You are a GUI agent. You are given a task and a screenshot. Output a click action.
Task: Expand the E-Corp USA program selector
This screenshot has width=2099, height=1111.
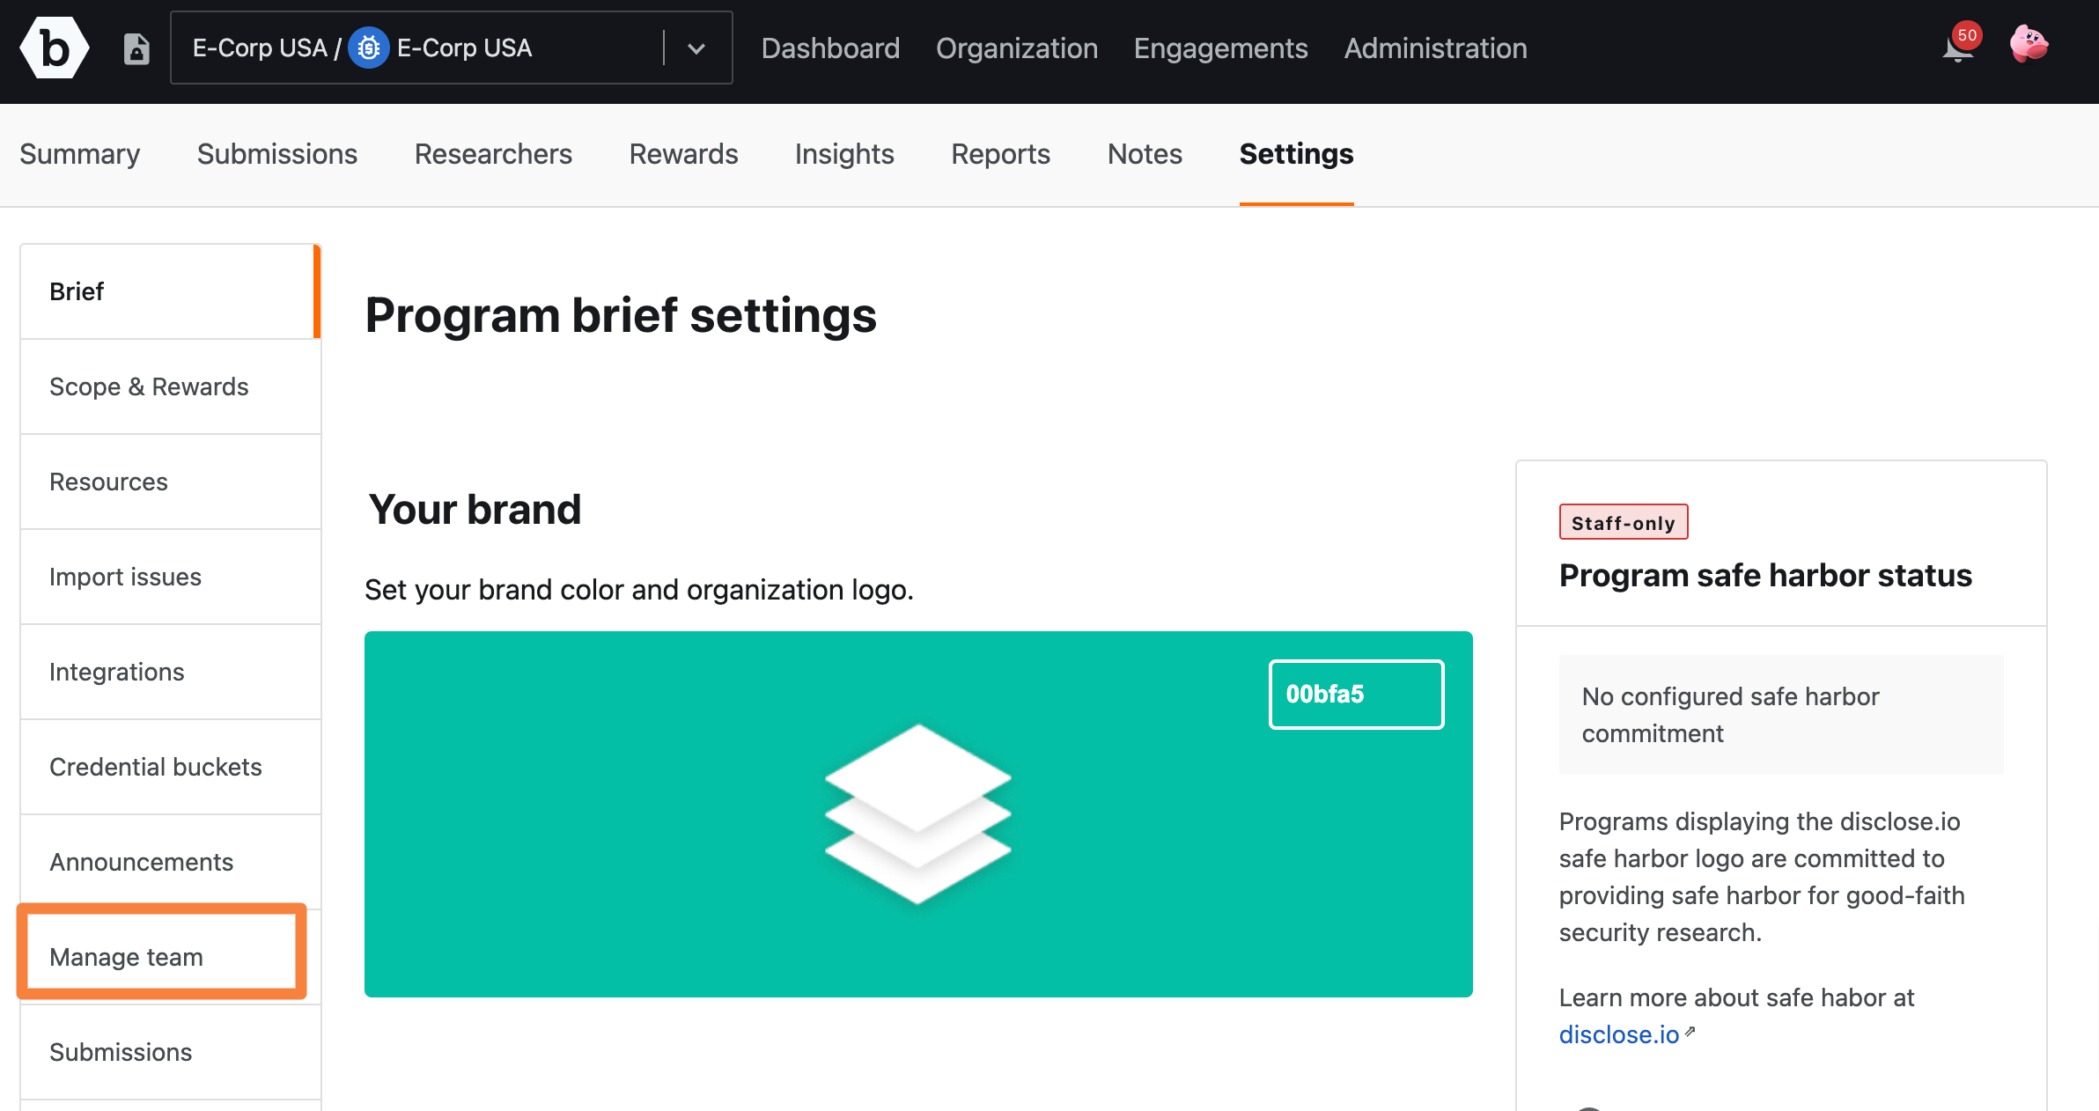(x=696, y=48)
